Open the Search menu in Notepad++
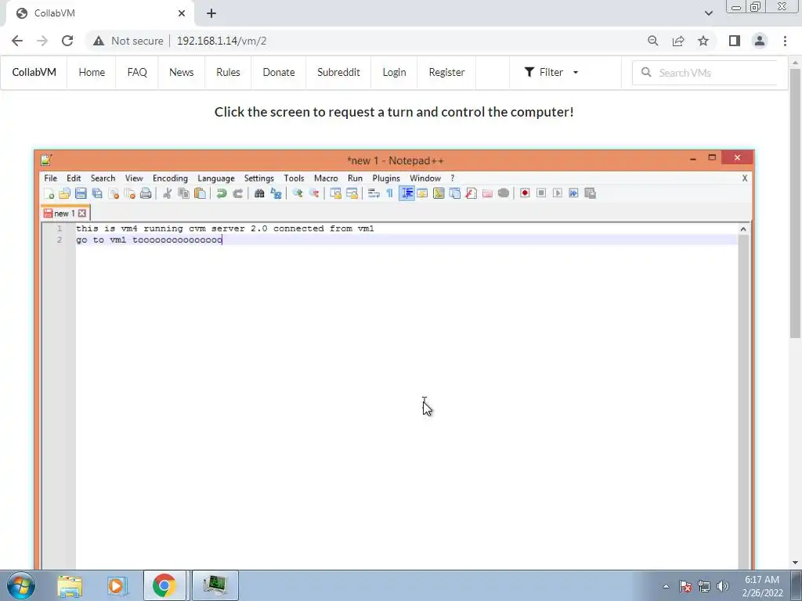The height and width of the screenshot is (601, 802). [x=103, y=178]
